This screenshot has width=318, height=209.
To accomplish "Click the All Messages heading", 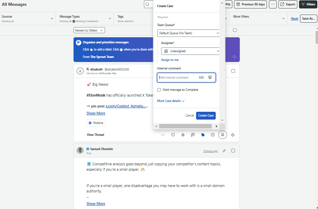I will (14, 4).
